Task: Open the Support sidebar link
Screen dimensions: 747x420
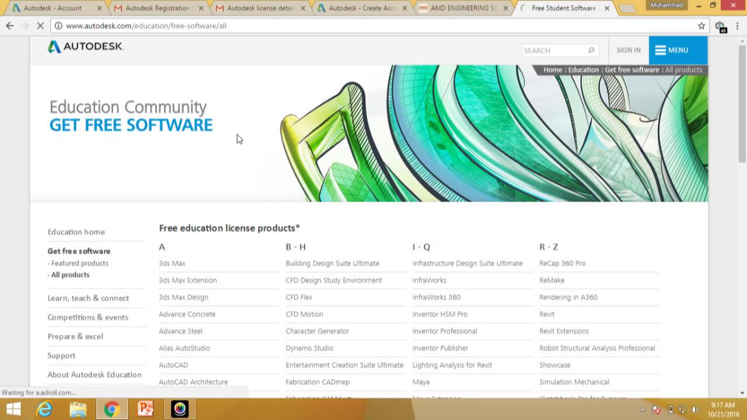Action: (61, 356)
